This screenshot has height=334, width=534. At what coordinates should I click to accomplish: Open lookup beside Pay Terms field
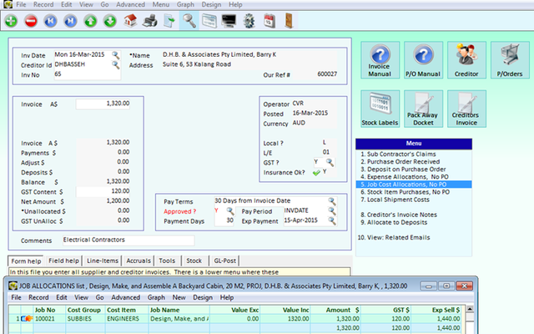pyautogui.click(x=332, y=201)
